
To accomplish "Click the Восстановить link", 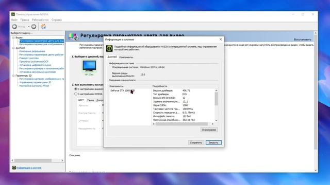I will [303, 40].
